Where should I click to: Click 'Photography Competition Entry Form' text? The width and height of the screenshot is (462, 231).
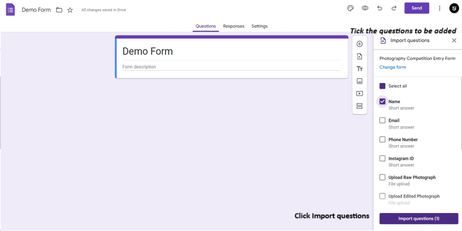pos(418,59)
